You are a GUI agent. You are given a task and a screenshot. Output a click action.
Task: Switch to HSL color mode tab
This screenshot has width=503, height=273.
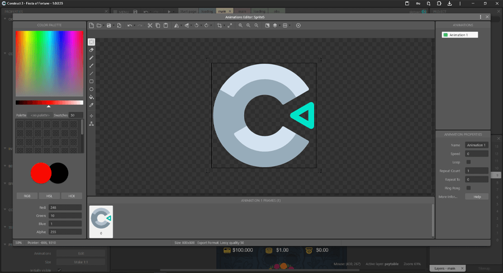tap(49, 196)
